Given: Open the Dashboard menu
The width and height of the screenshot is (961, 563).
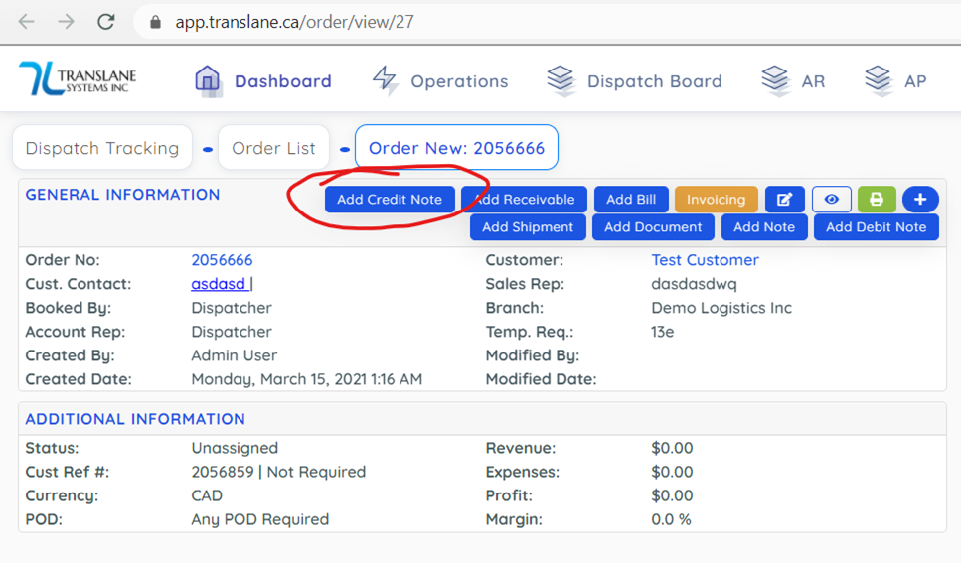Looking at the screenshot, I should click(x=263, y=81).
